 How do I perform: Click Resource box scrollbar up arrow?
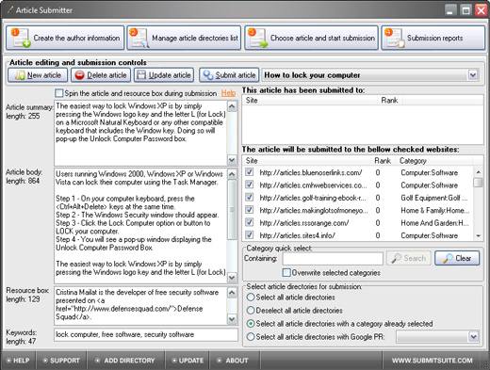click(x=232, y=293)
